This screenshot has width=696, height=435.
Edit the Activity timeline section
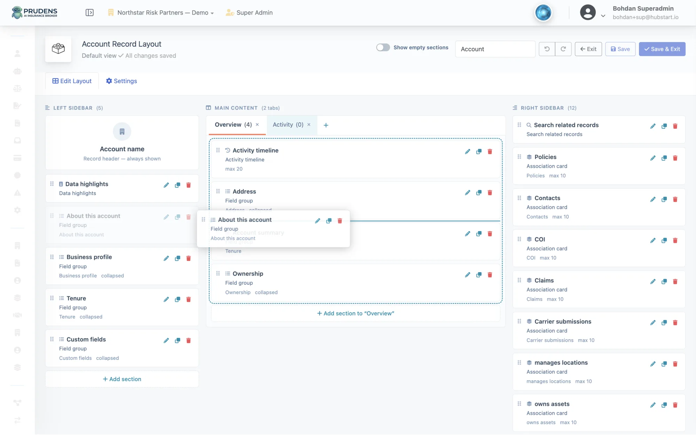pos(468,151)
